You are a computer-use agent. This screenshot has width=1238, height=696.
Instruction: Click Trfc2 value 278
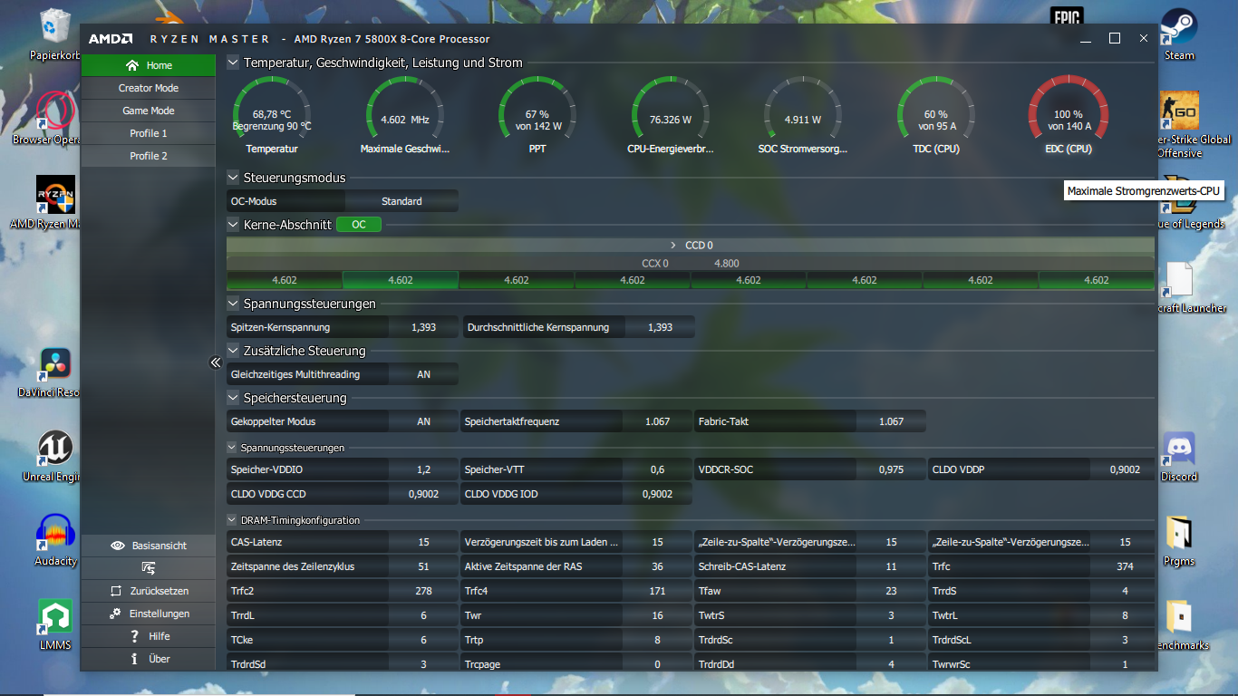423,591
